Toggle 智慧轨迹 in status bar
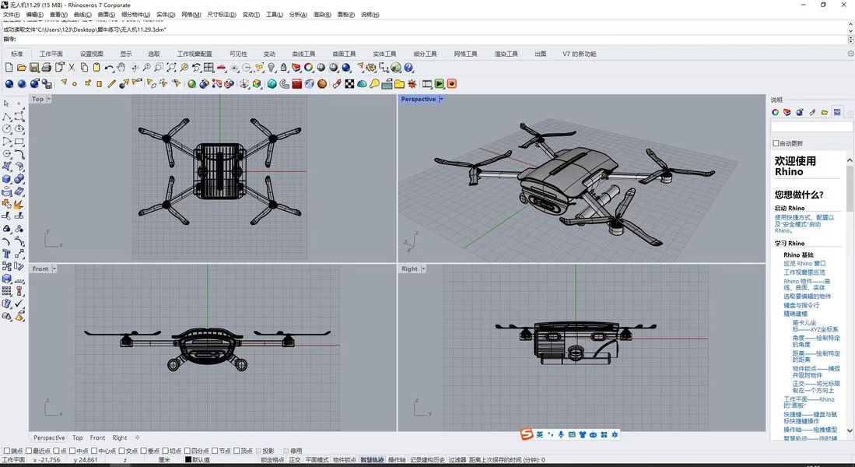The height and width of the screenshot is (467, 855). click(x=372, y=460)
